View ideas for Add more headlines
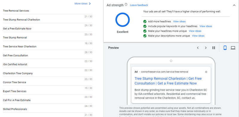 click(x=179, y=21)
